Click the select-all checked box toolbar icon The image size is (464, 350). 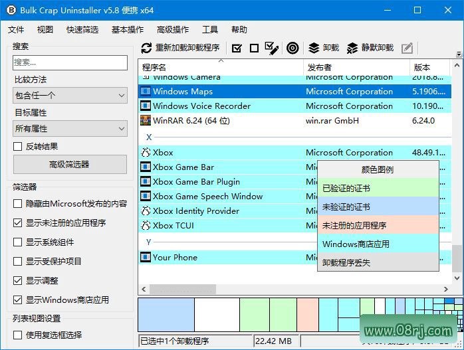[x=237, y=48]
